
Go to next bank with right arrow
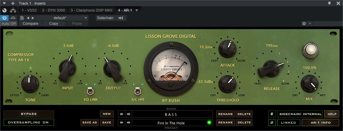128,114
